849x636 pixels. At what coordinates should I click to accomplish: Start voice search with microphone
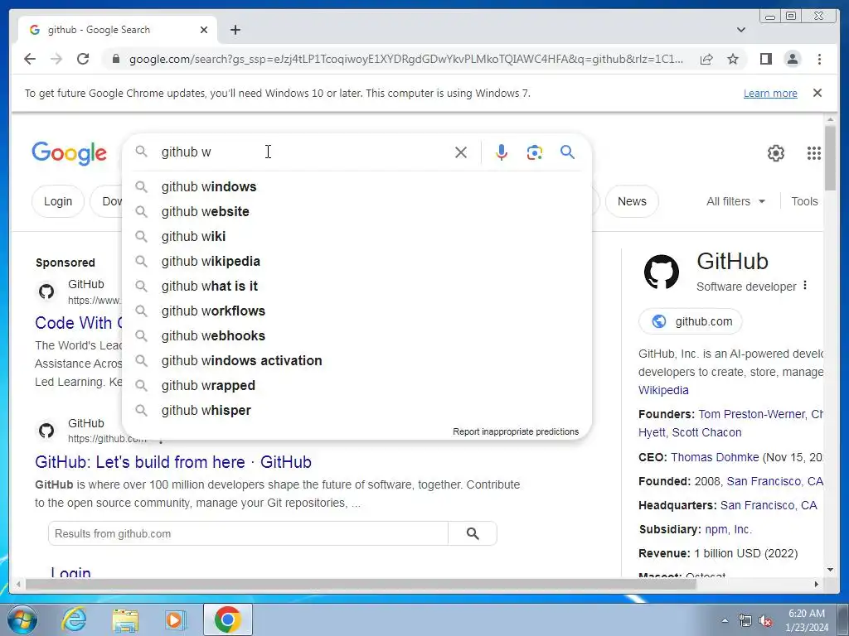502,152
